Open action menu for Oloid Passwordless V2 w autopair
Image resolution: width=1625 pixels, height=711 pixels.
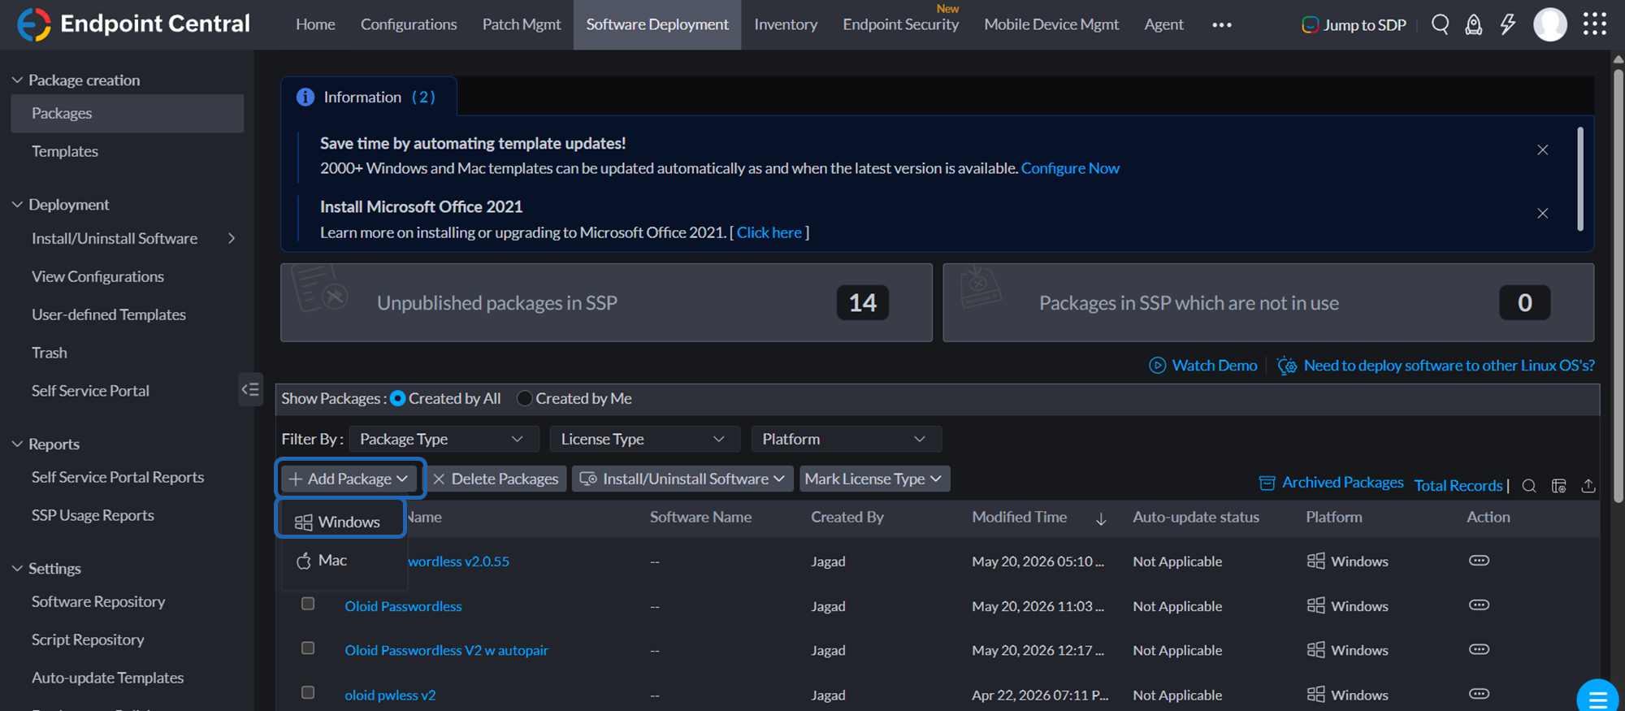coord(1479,649)
